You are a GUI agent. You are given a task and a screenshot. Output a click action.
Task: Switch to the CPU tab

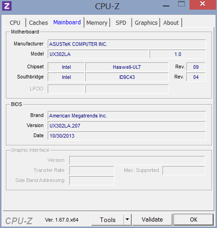[15, 23]
